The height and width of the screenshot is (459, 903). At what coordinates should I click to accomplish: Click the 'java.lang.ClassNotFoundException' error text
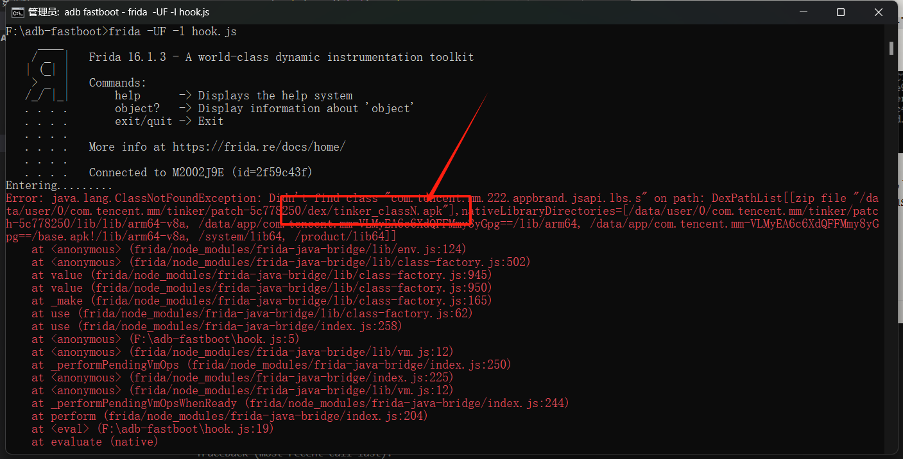click(x=151, y=198)
